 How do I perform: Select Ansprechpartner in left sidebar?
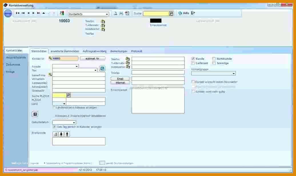pyautogui.click(x=16, y=58)
